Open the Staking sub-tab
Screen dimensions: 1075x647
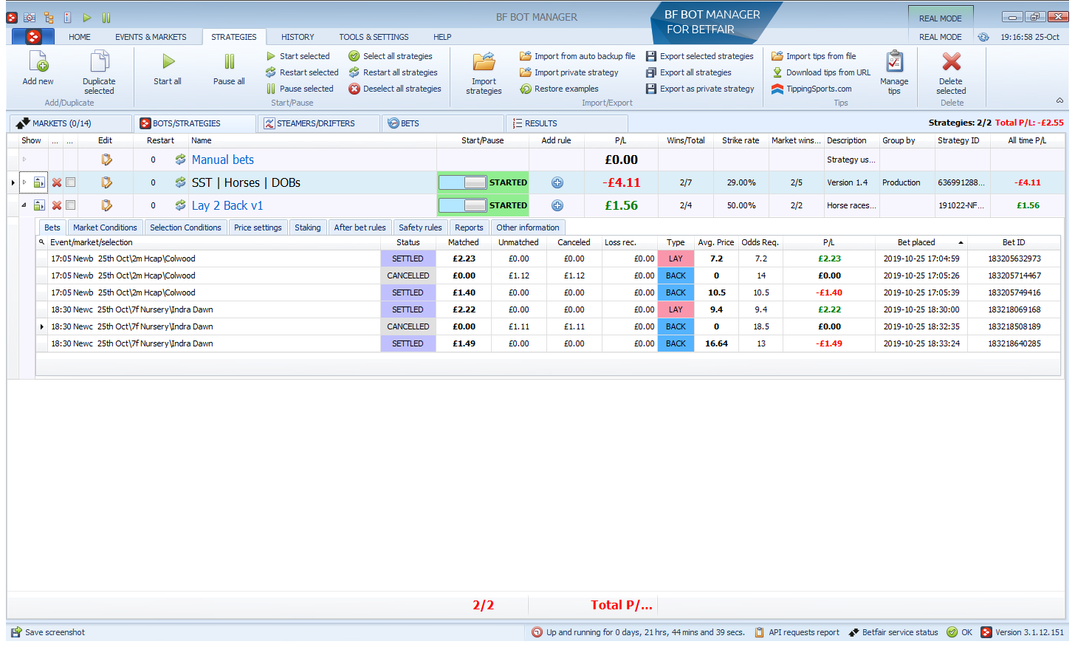tap(308, 227)
